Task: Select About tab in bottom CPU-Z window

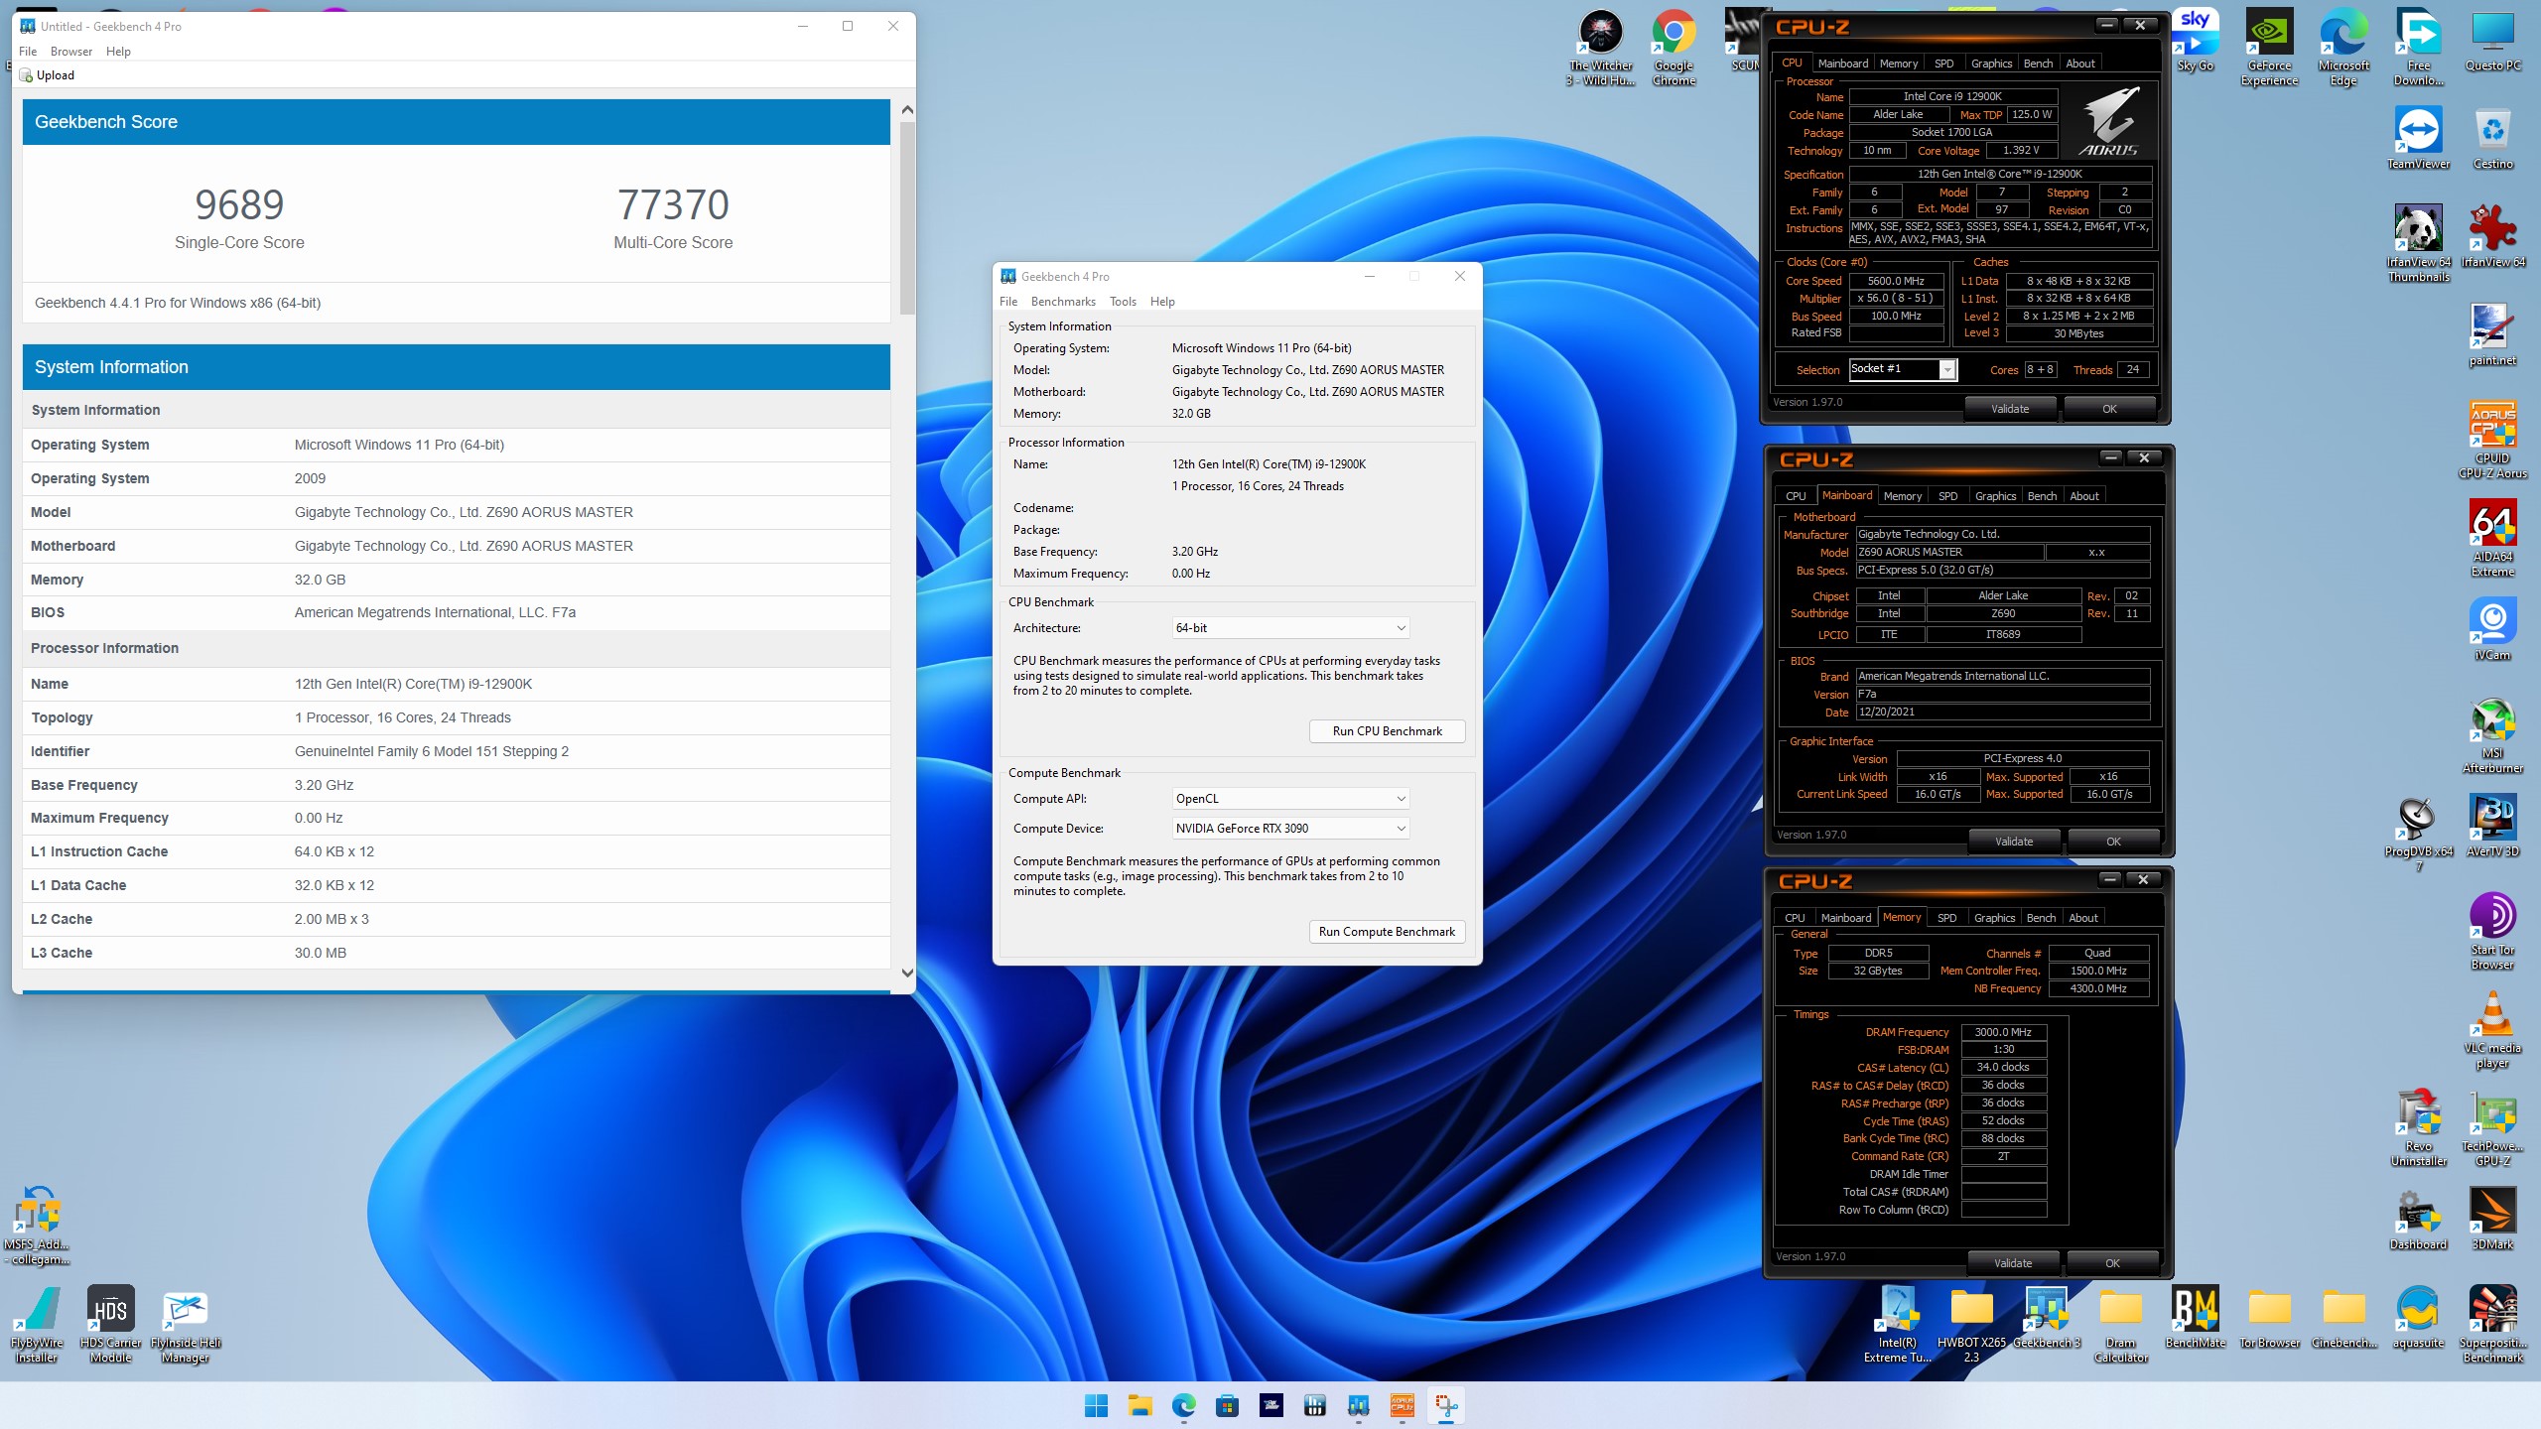Action: click(2083, 918)
